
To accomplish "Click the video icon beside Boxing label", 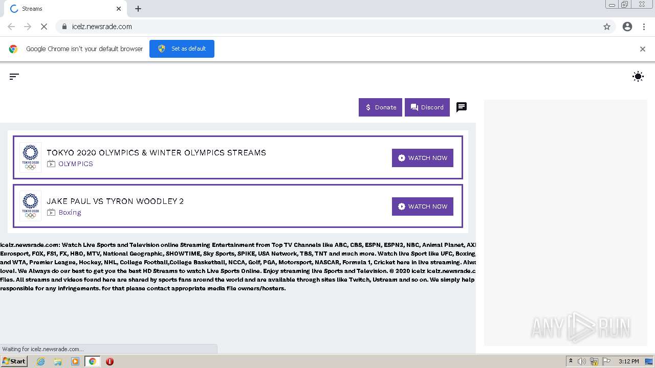I will (x=51, y=213).
